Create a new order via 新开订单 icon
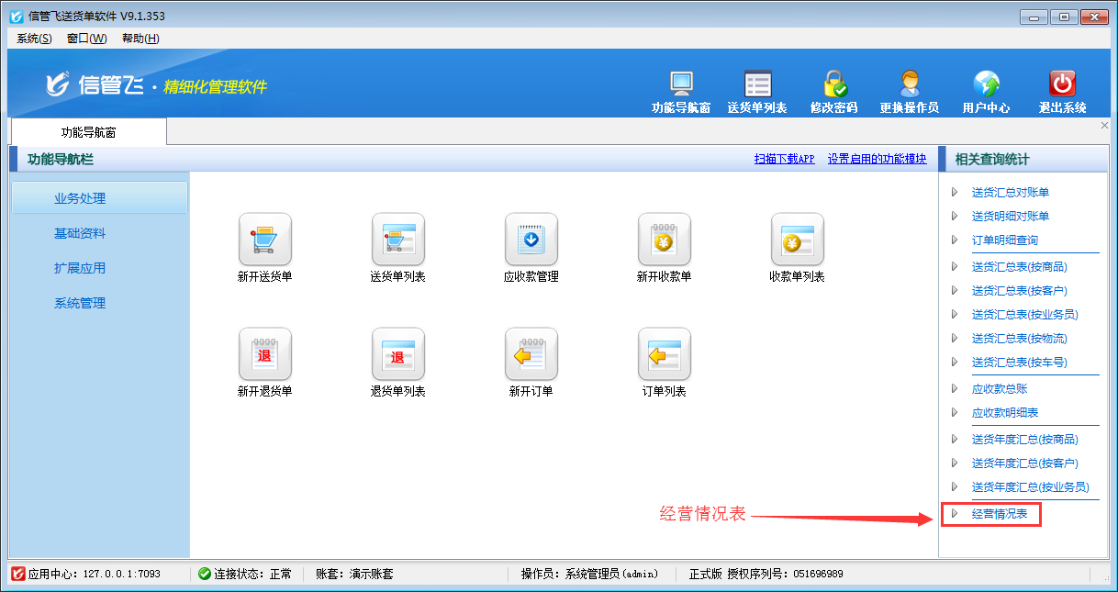 531,355
